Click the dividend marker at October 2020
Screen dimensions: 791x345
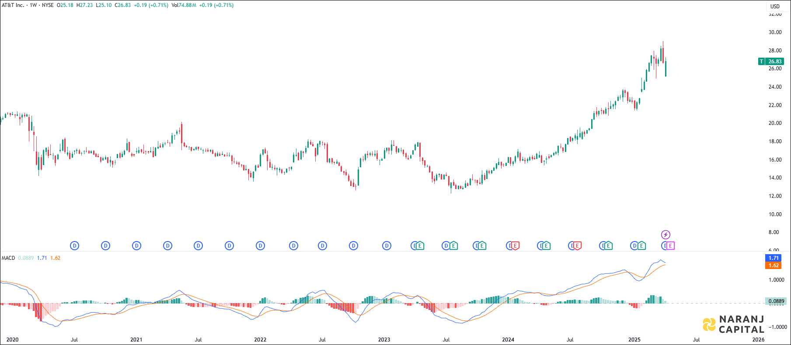coord(105,246)
